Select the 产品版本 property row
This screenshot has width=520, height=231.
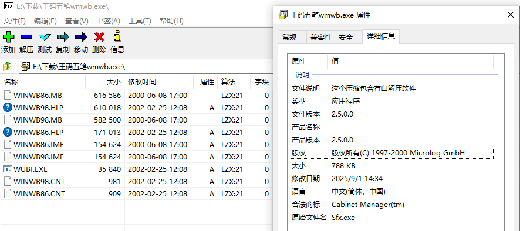tap(392, 140)
